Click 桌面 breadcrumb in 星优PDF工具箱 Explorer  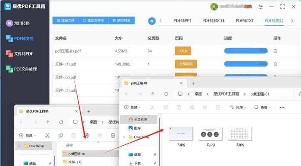point(93,122)
